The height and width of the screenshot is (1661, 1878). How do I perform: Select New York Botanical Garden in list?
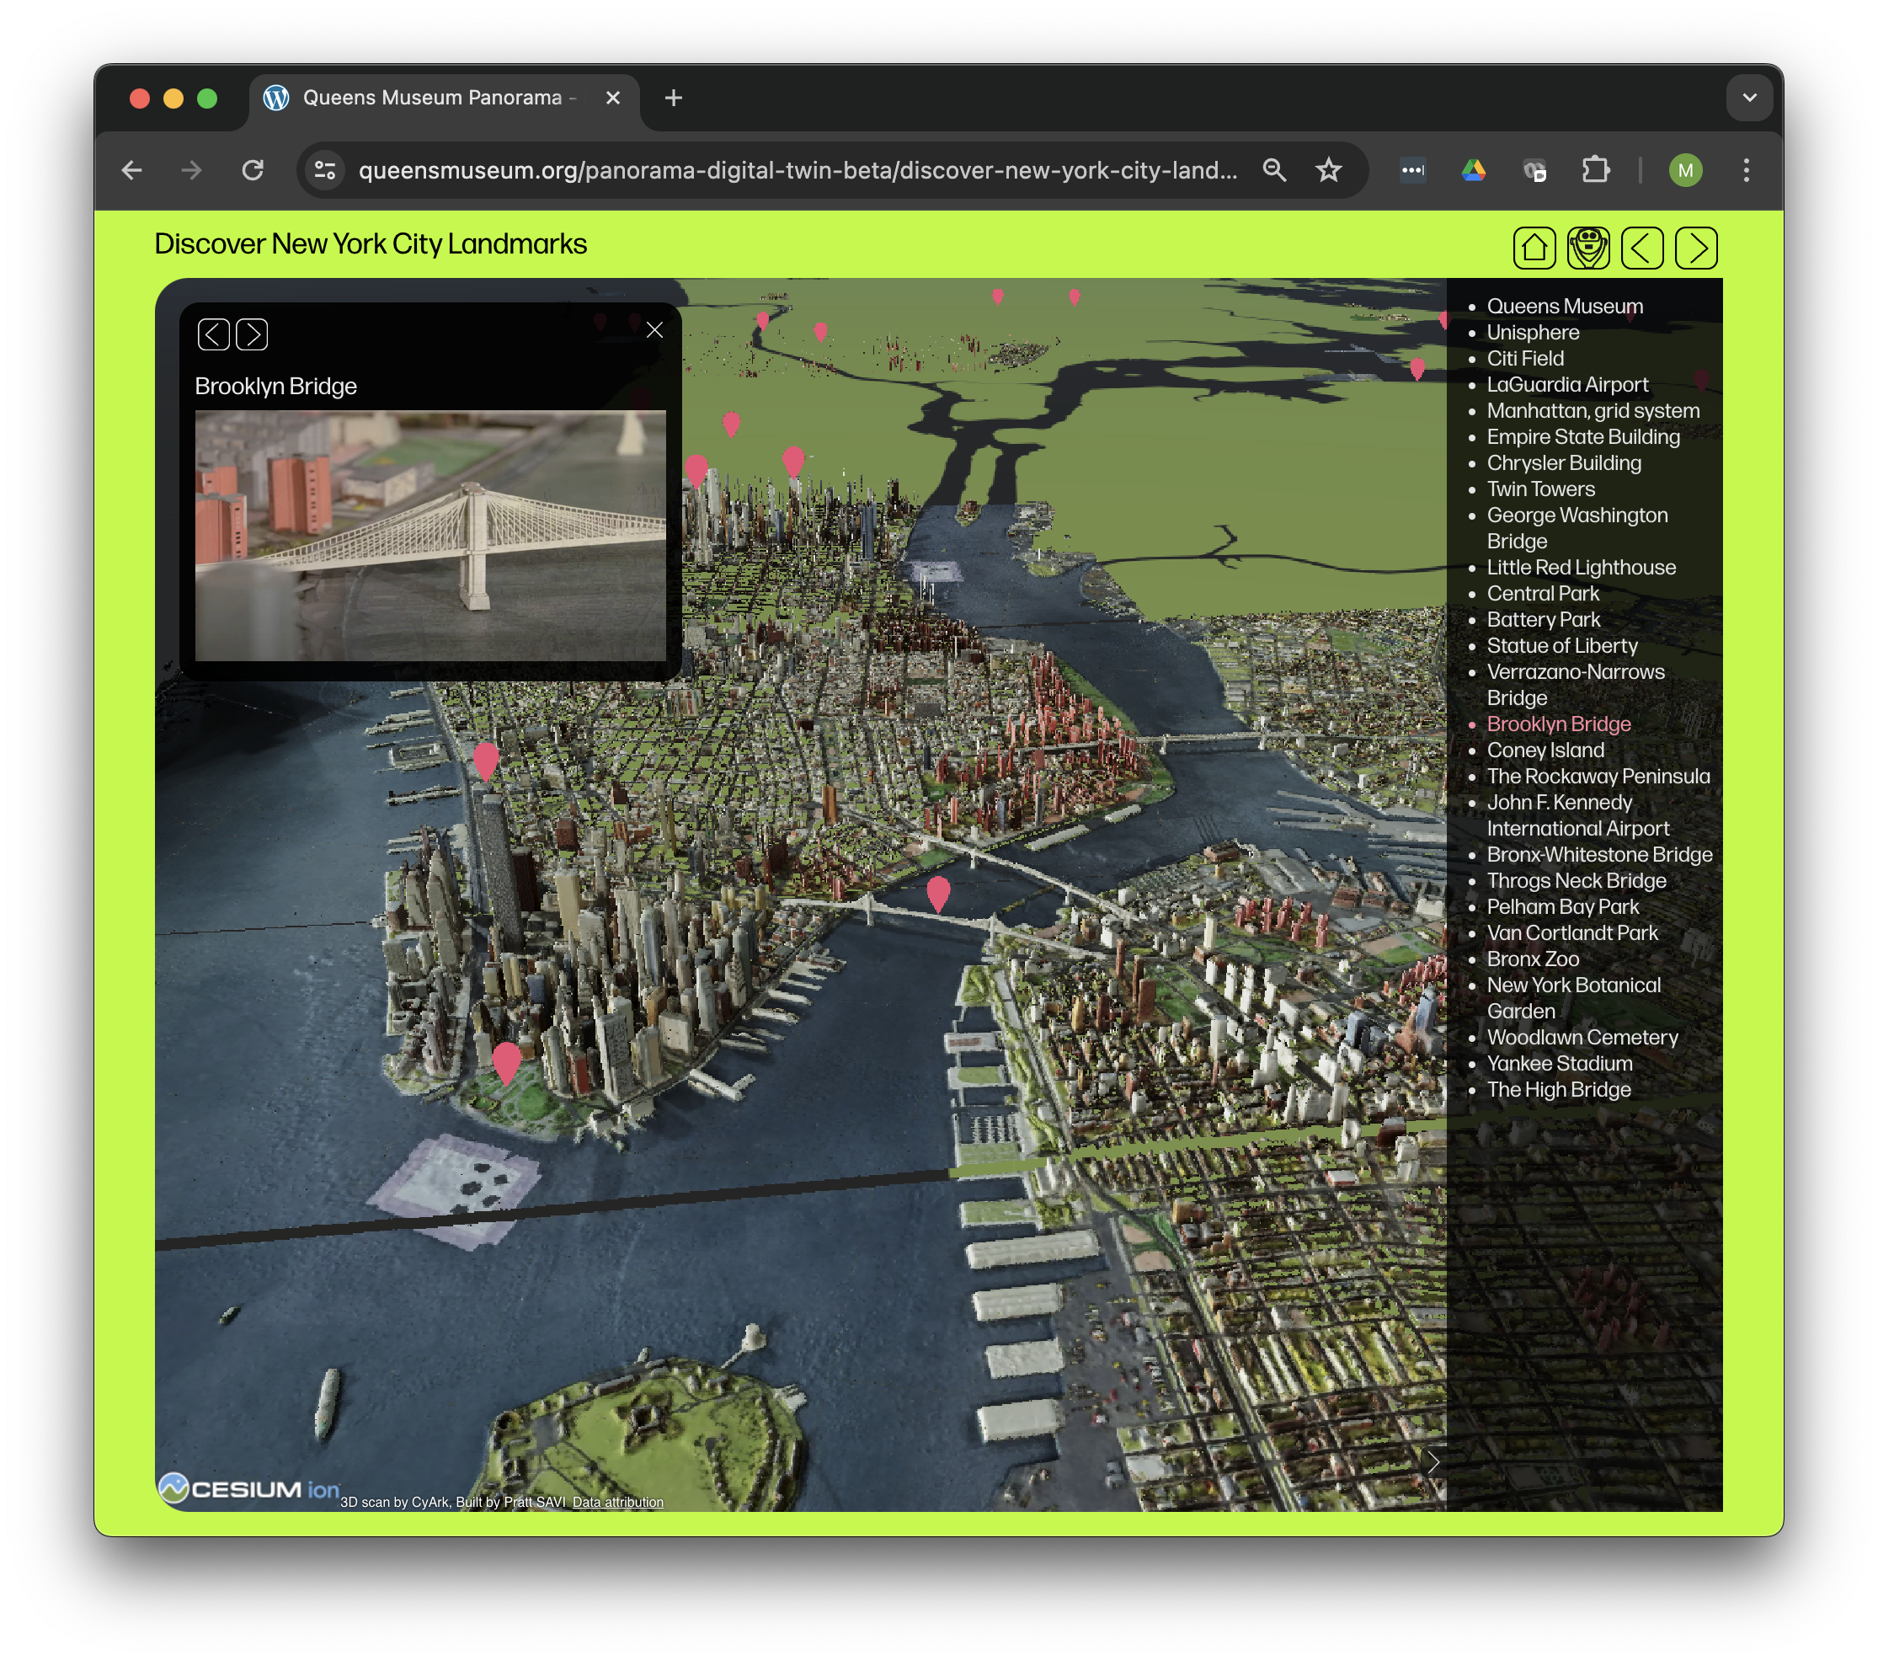tap(1574, 998)
